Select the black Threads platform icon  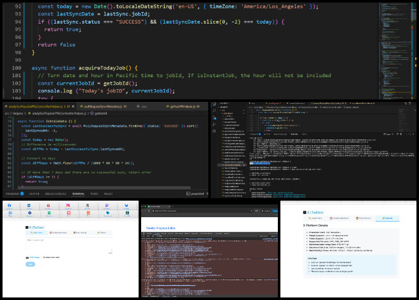point(88,206)
